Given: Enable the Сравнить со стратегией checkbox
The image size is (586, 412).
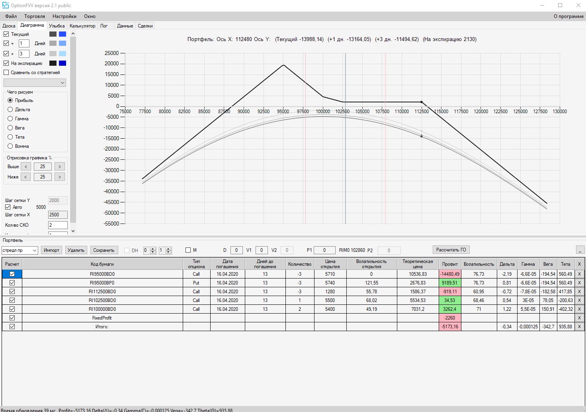Looking at the screenshot, I should (6, 73).
